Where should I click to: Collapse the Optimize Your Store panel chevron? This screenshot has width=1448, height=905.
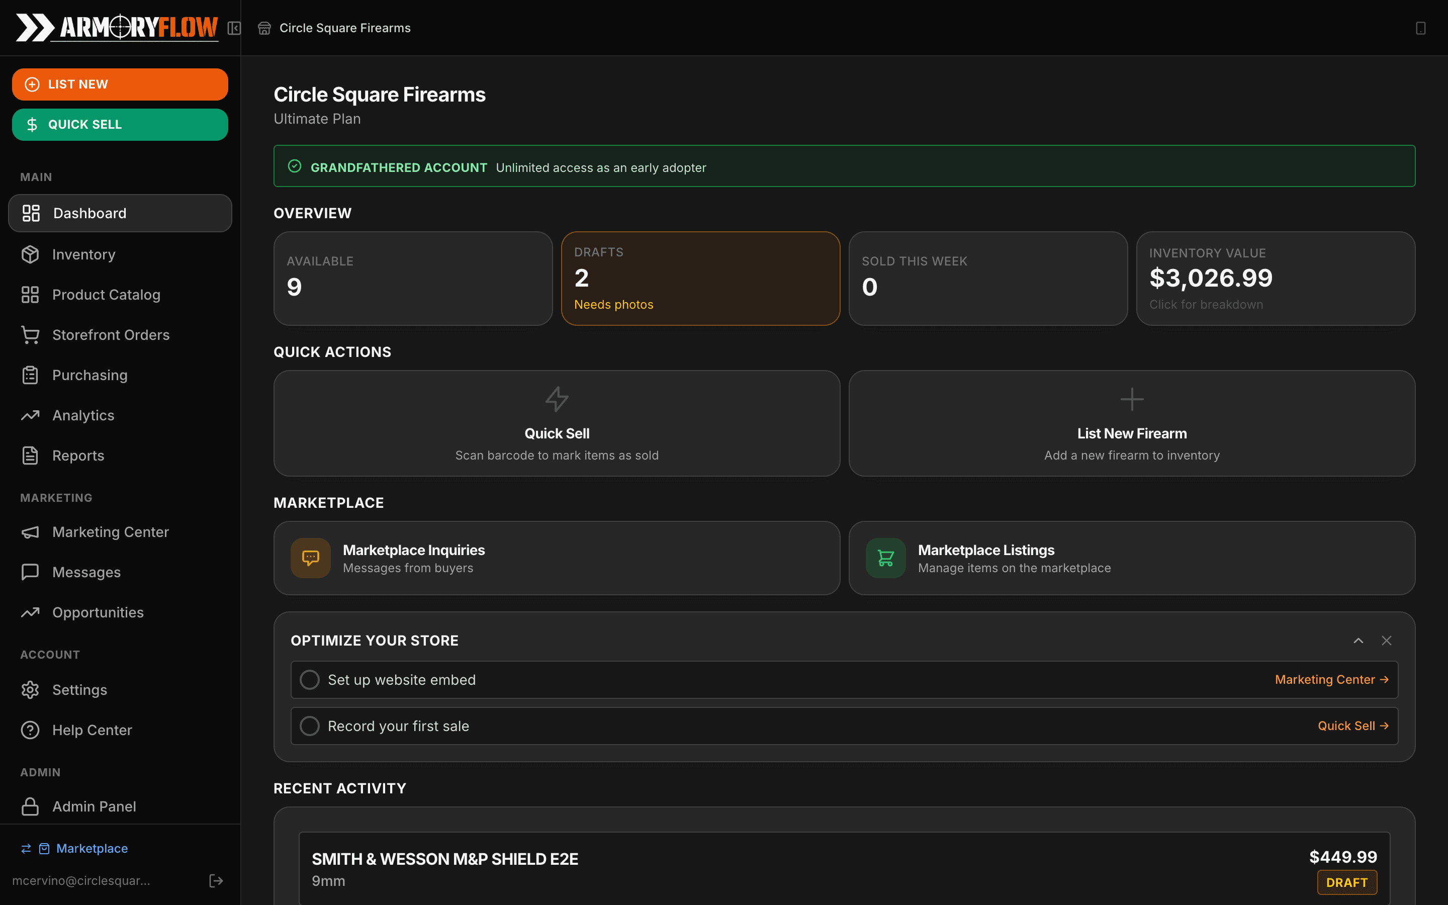1358,641
